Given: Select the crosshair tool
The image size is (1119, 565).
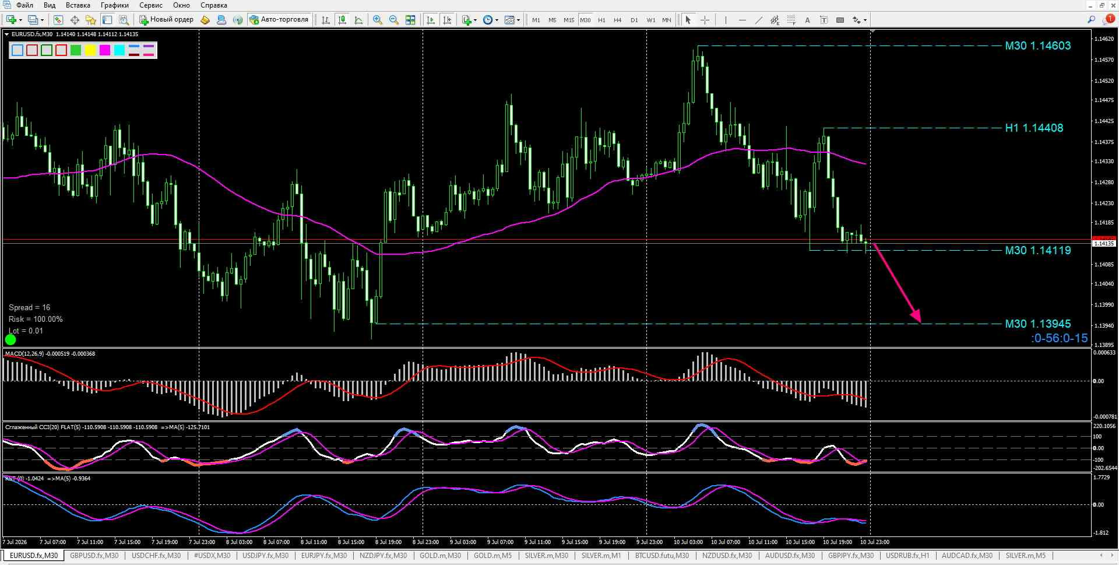Looking at the screenshot, I should pos(705,20).
